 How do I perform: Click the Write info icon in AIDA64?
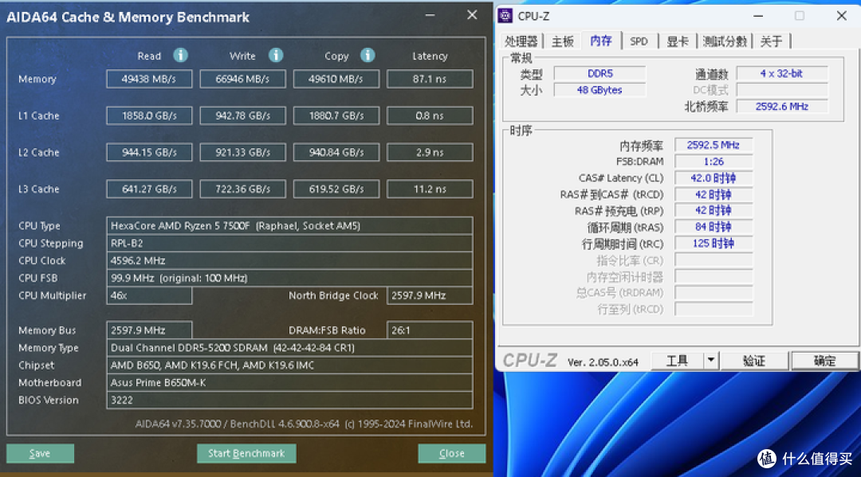pyautogui.click(x=275, y=56)
